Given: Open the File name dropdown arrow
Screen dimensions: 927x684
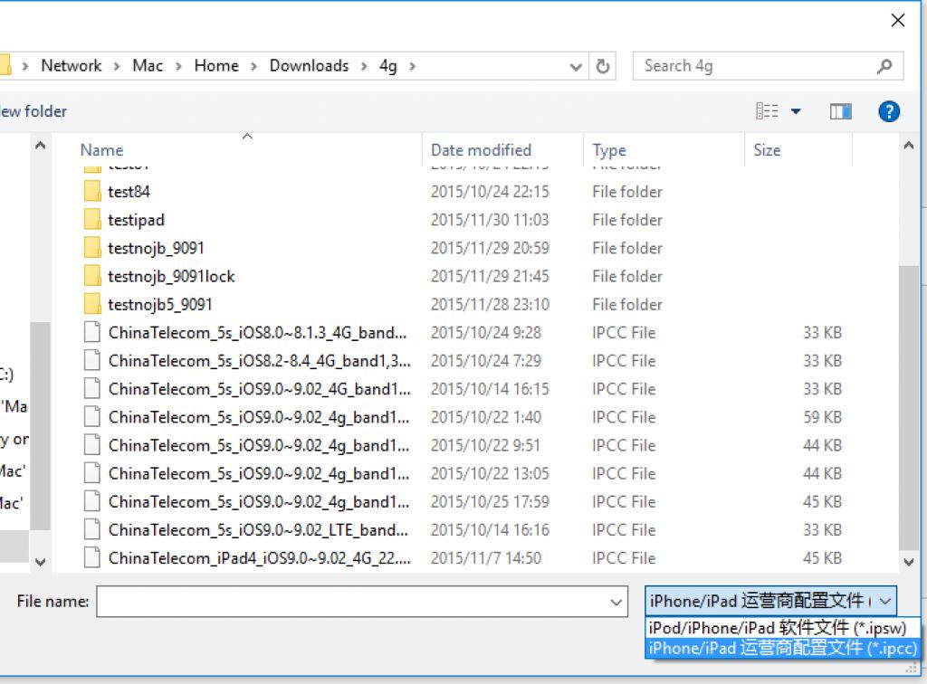Looking at the screenshot, I should point(617,602).
